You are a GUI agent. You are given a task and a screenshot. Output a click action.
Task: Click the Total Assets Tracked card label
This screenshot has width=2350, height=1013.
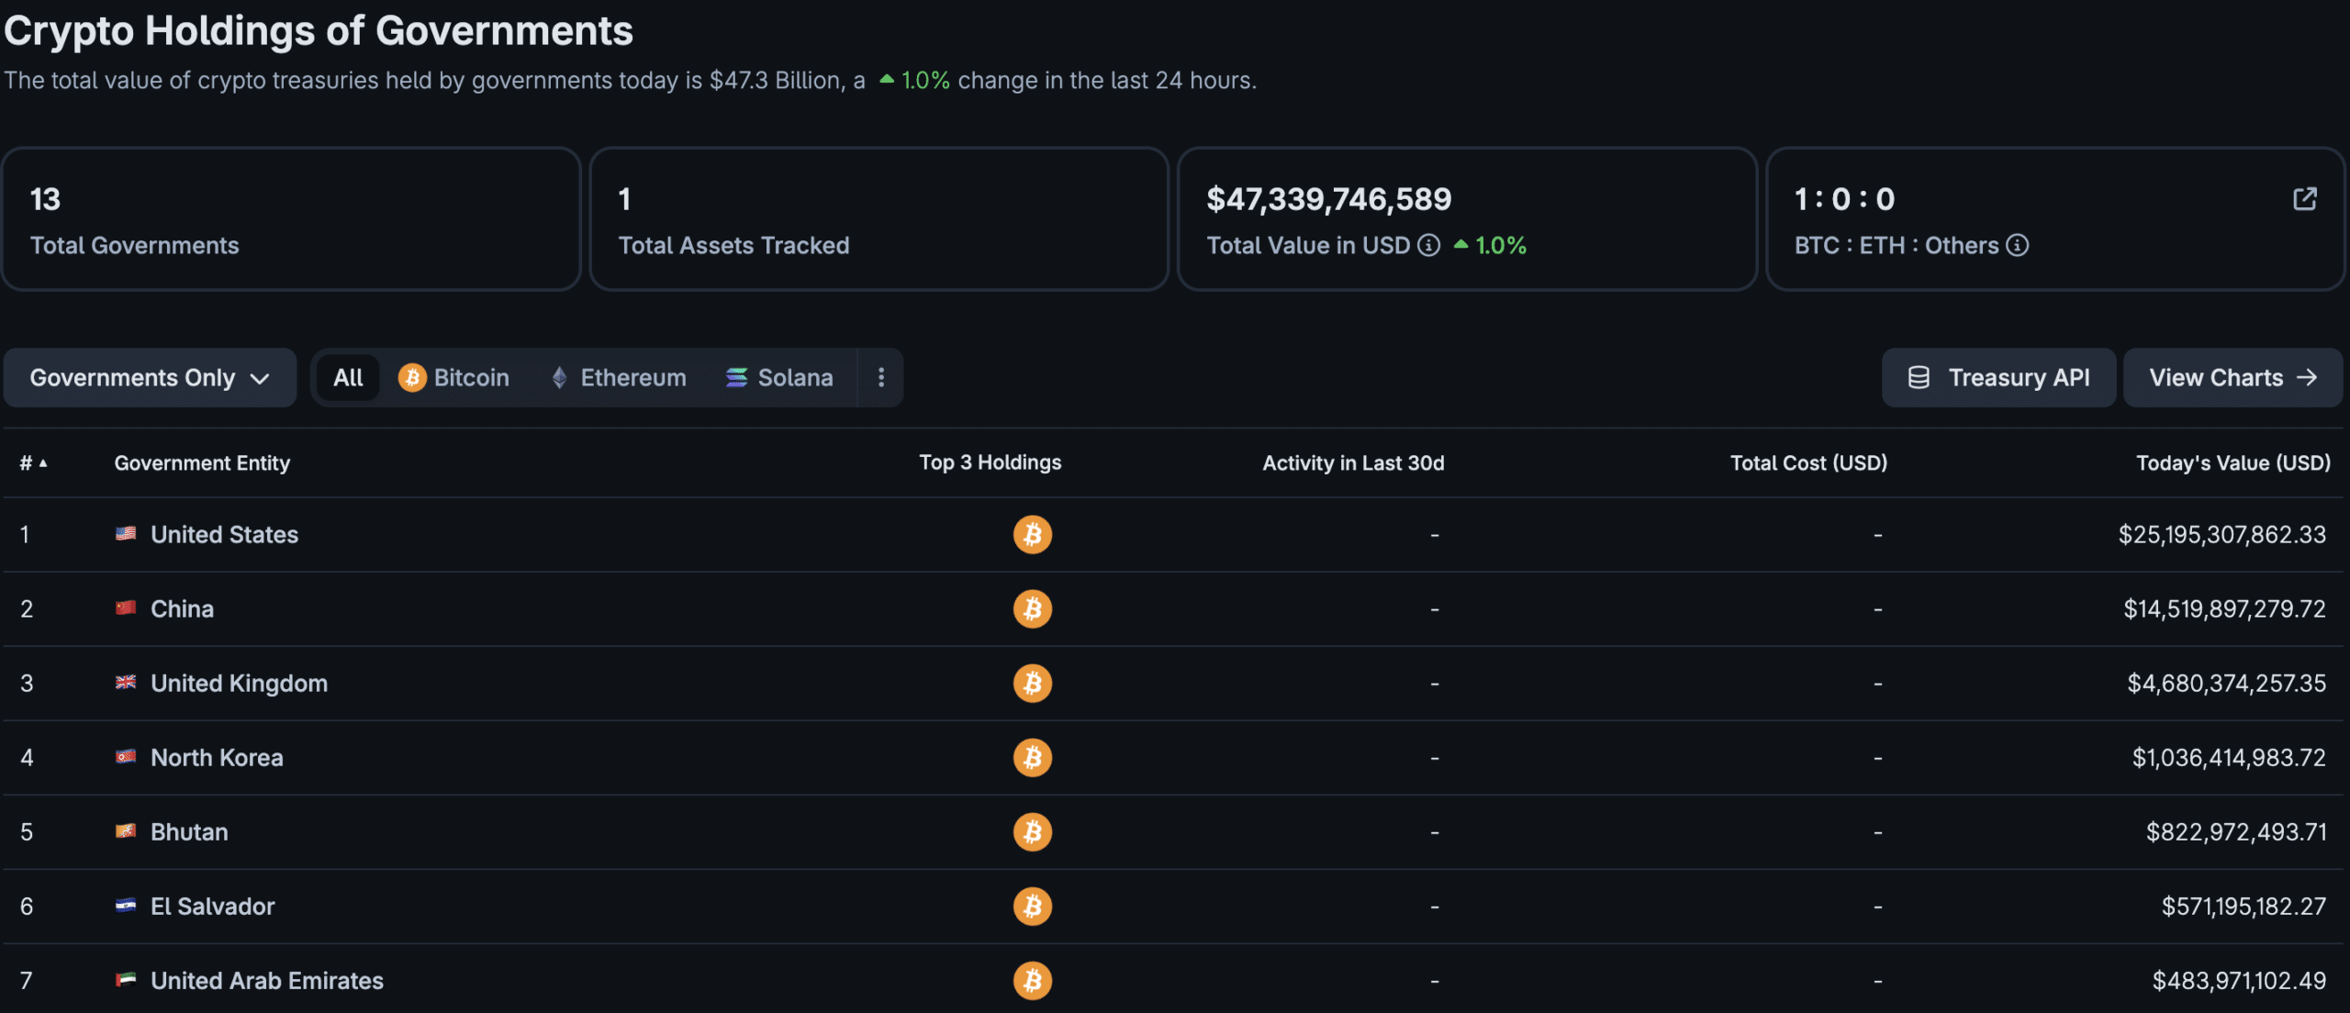point(733,245)
